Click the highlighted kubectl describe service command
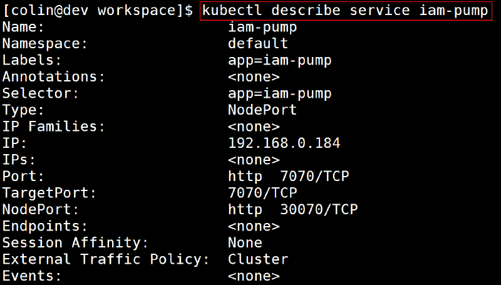This screenshot has width=501, height=285. 345,11
